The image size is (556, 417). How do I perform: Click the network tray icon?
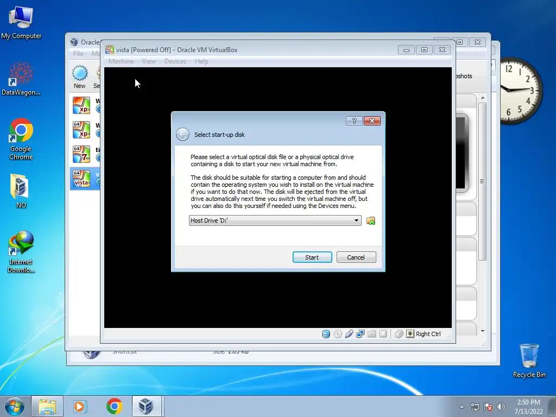tap(475, 407)
